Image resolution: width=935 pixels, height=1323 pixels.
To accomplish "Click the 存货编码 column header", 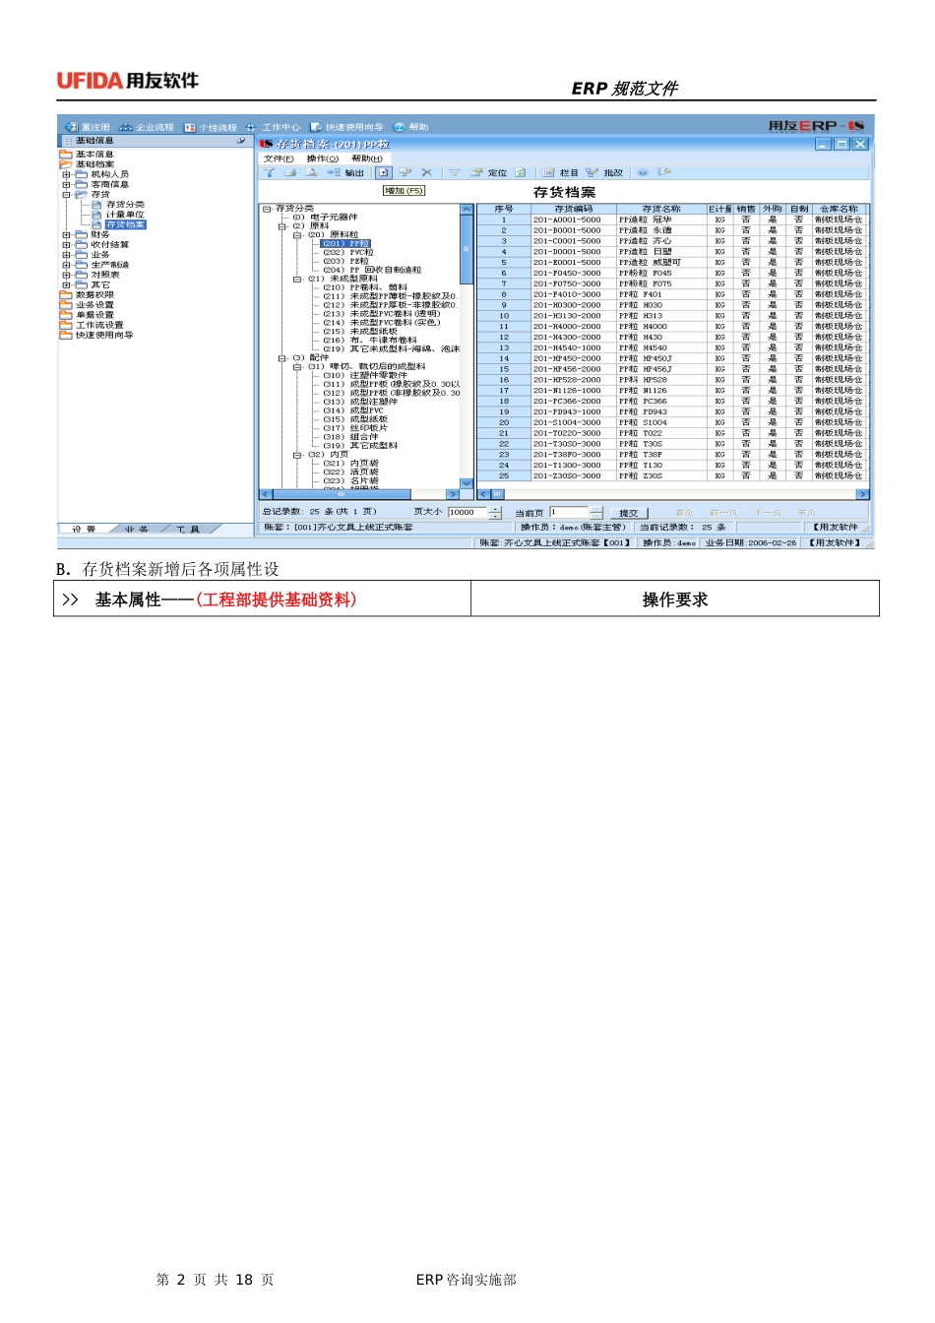I will [x=574, y=209].
